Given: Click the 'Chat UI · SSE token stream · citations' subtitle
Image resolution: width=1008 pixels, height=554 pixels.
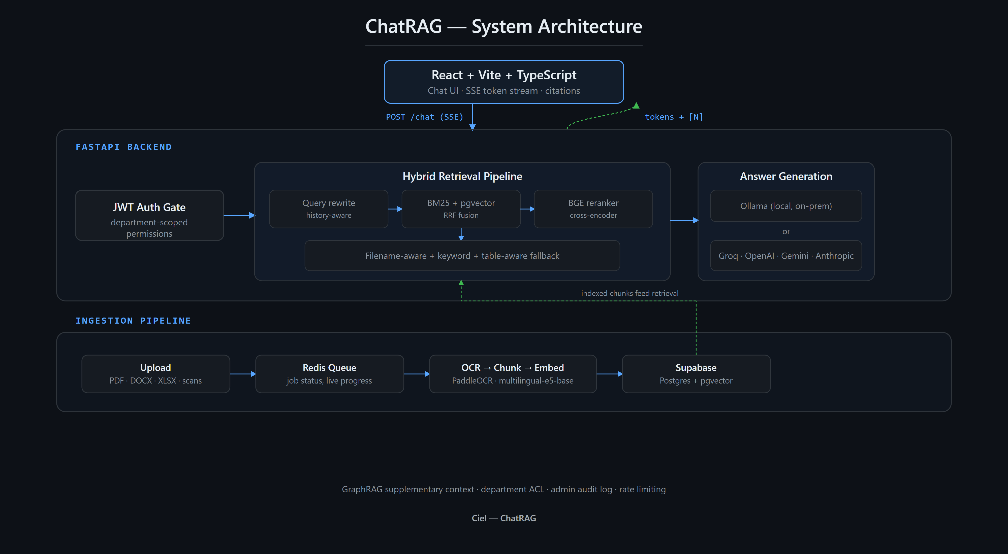Looking at the screenshot, I should pos(503,91).
